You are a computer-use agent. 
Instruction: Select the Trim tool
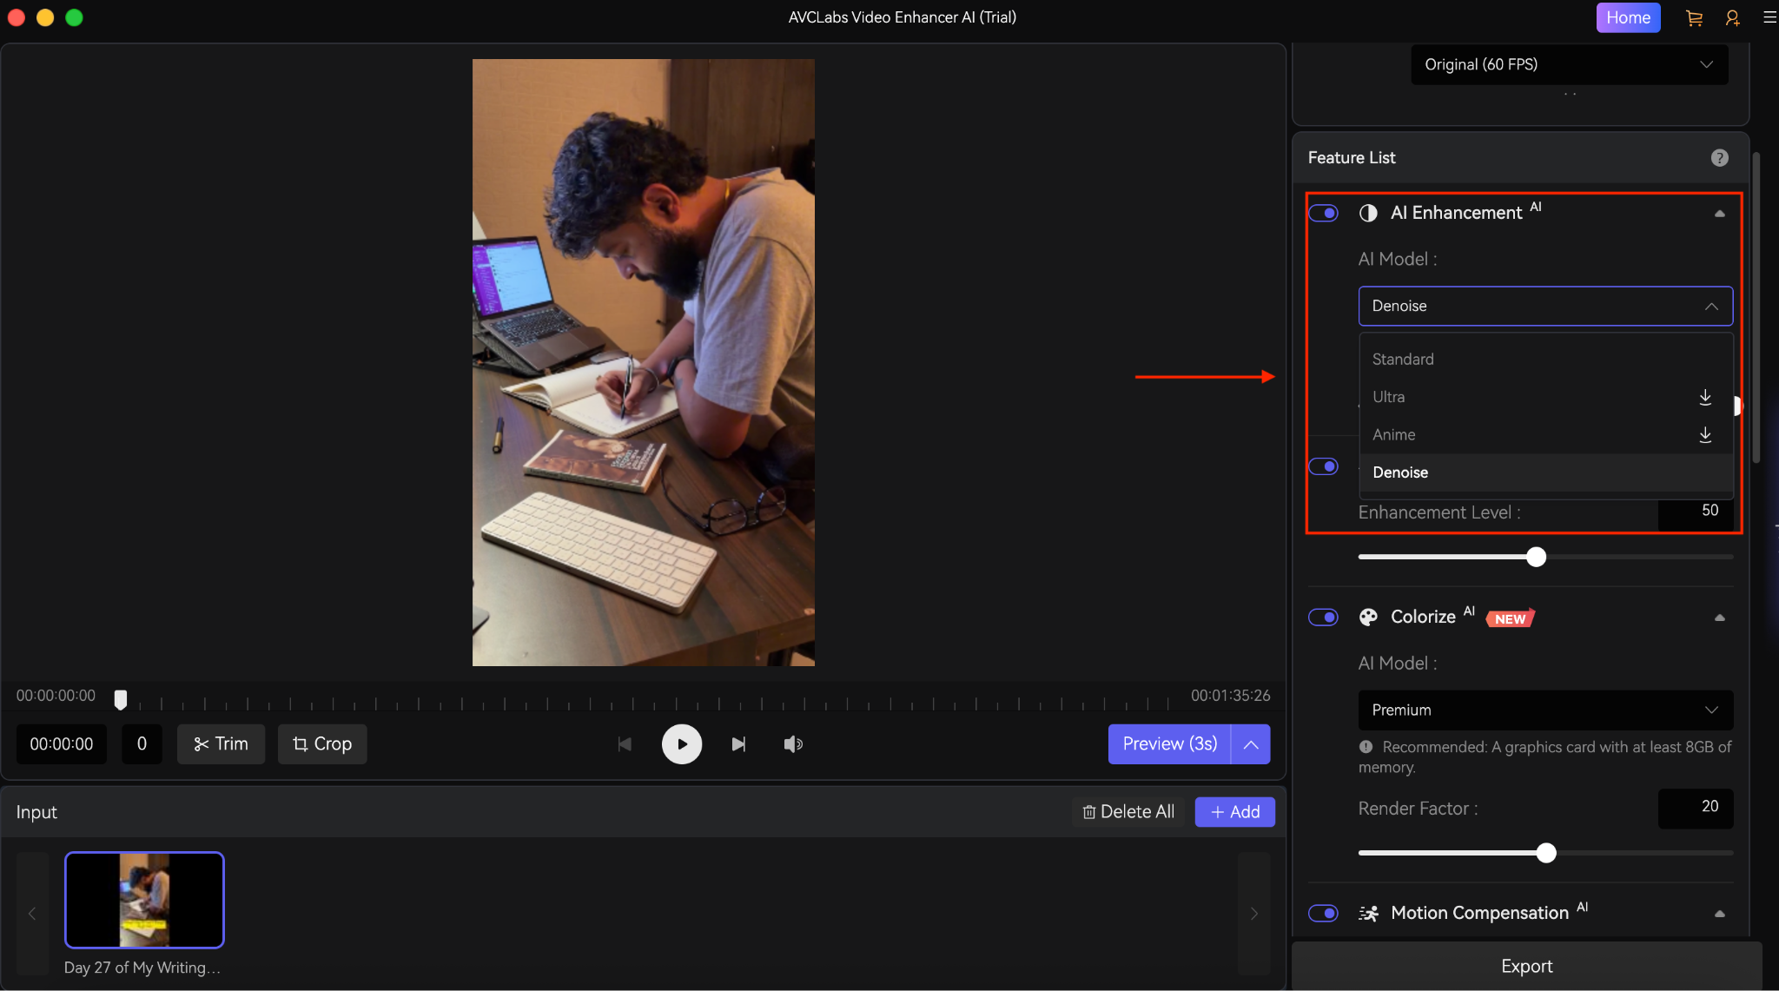221,743
